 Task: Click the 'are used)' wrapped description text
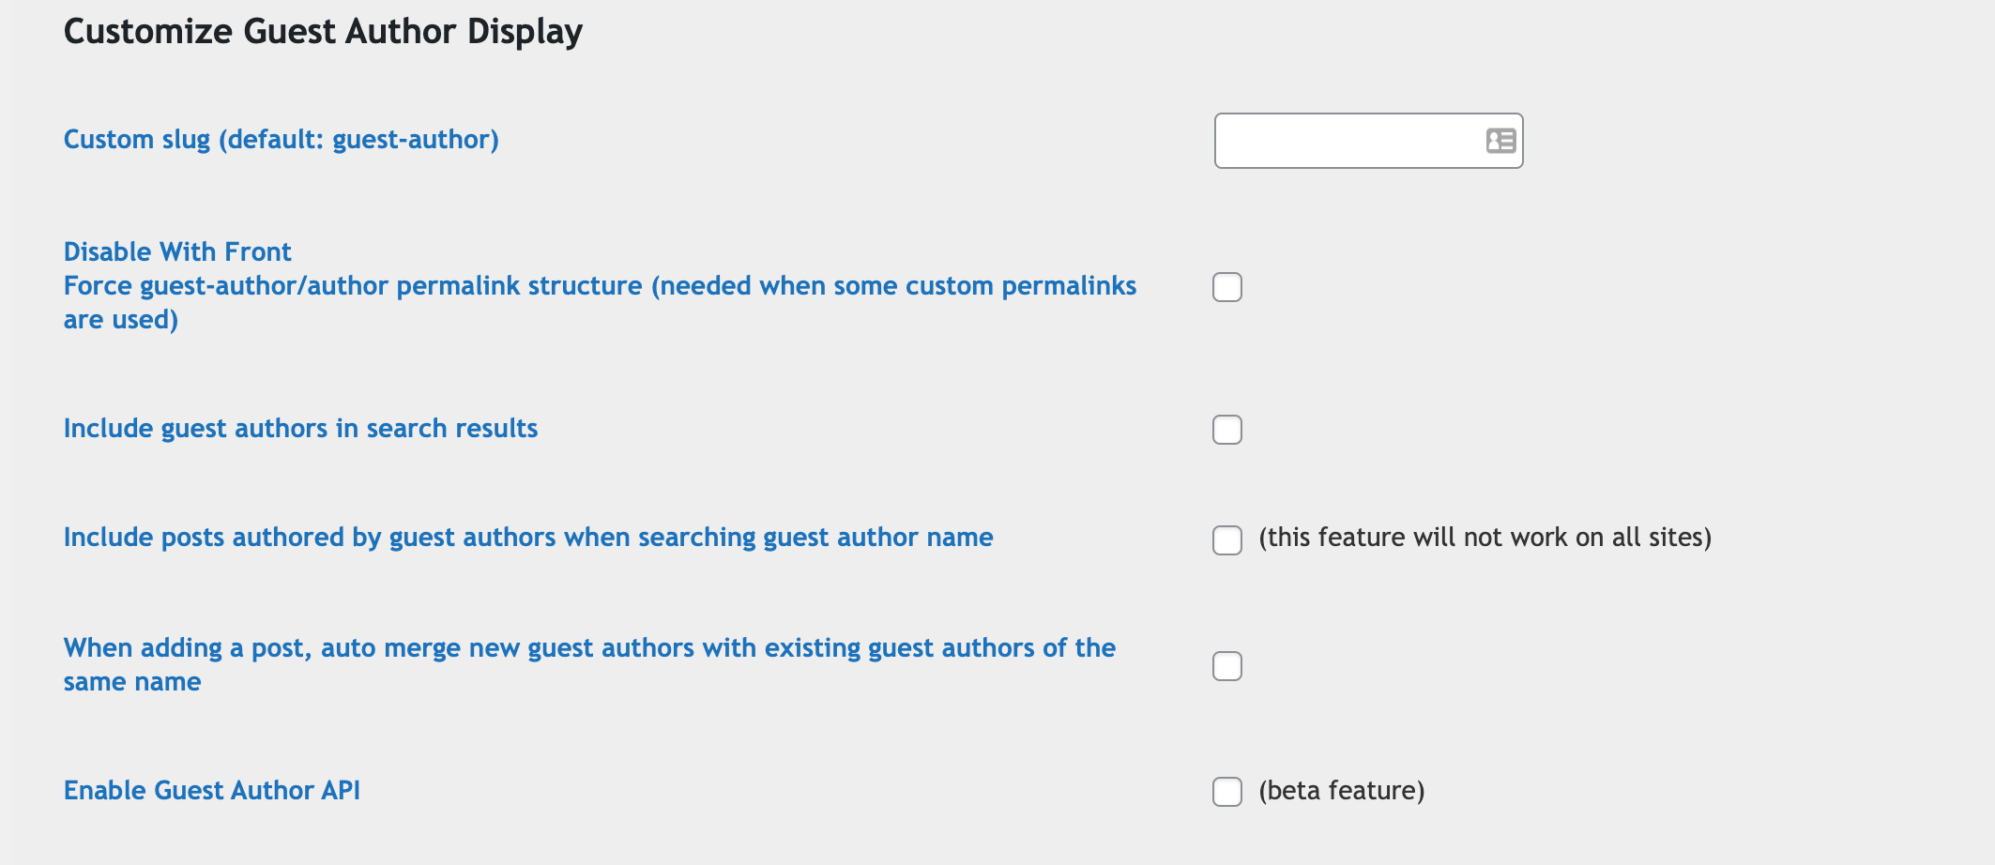121,320
